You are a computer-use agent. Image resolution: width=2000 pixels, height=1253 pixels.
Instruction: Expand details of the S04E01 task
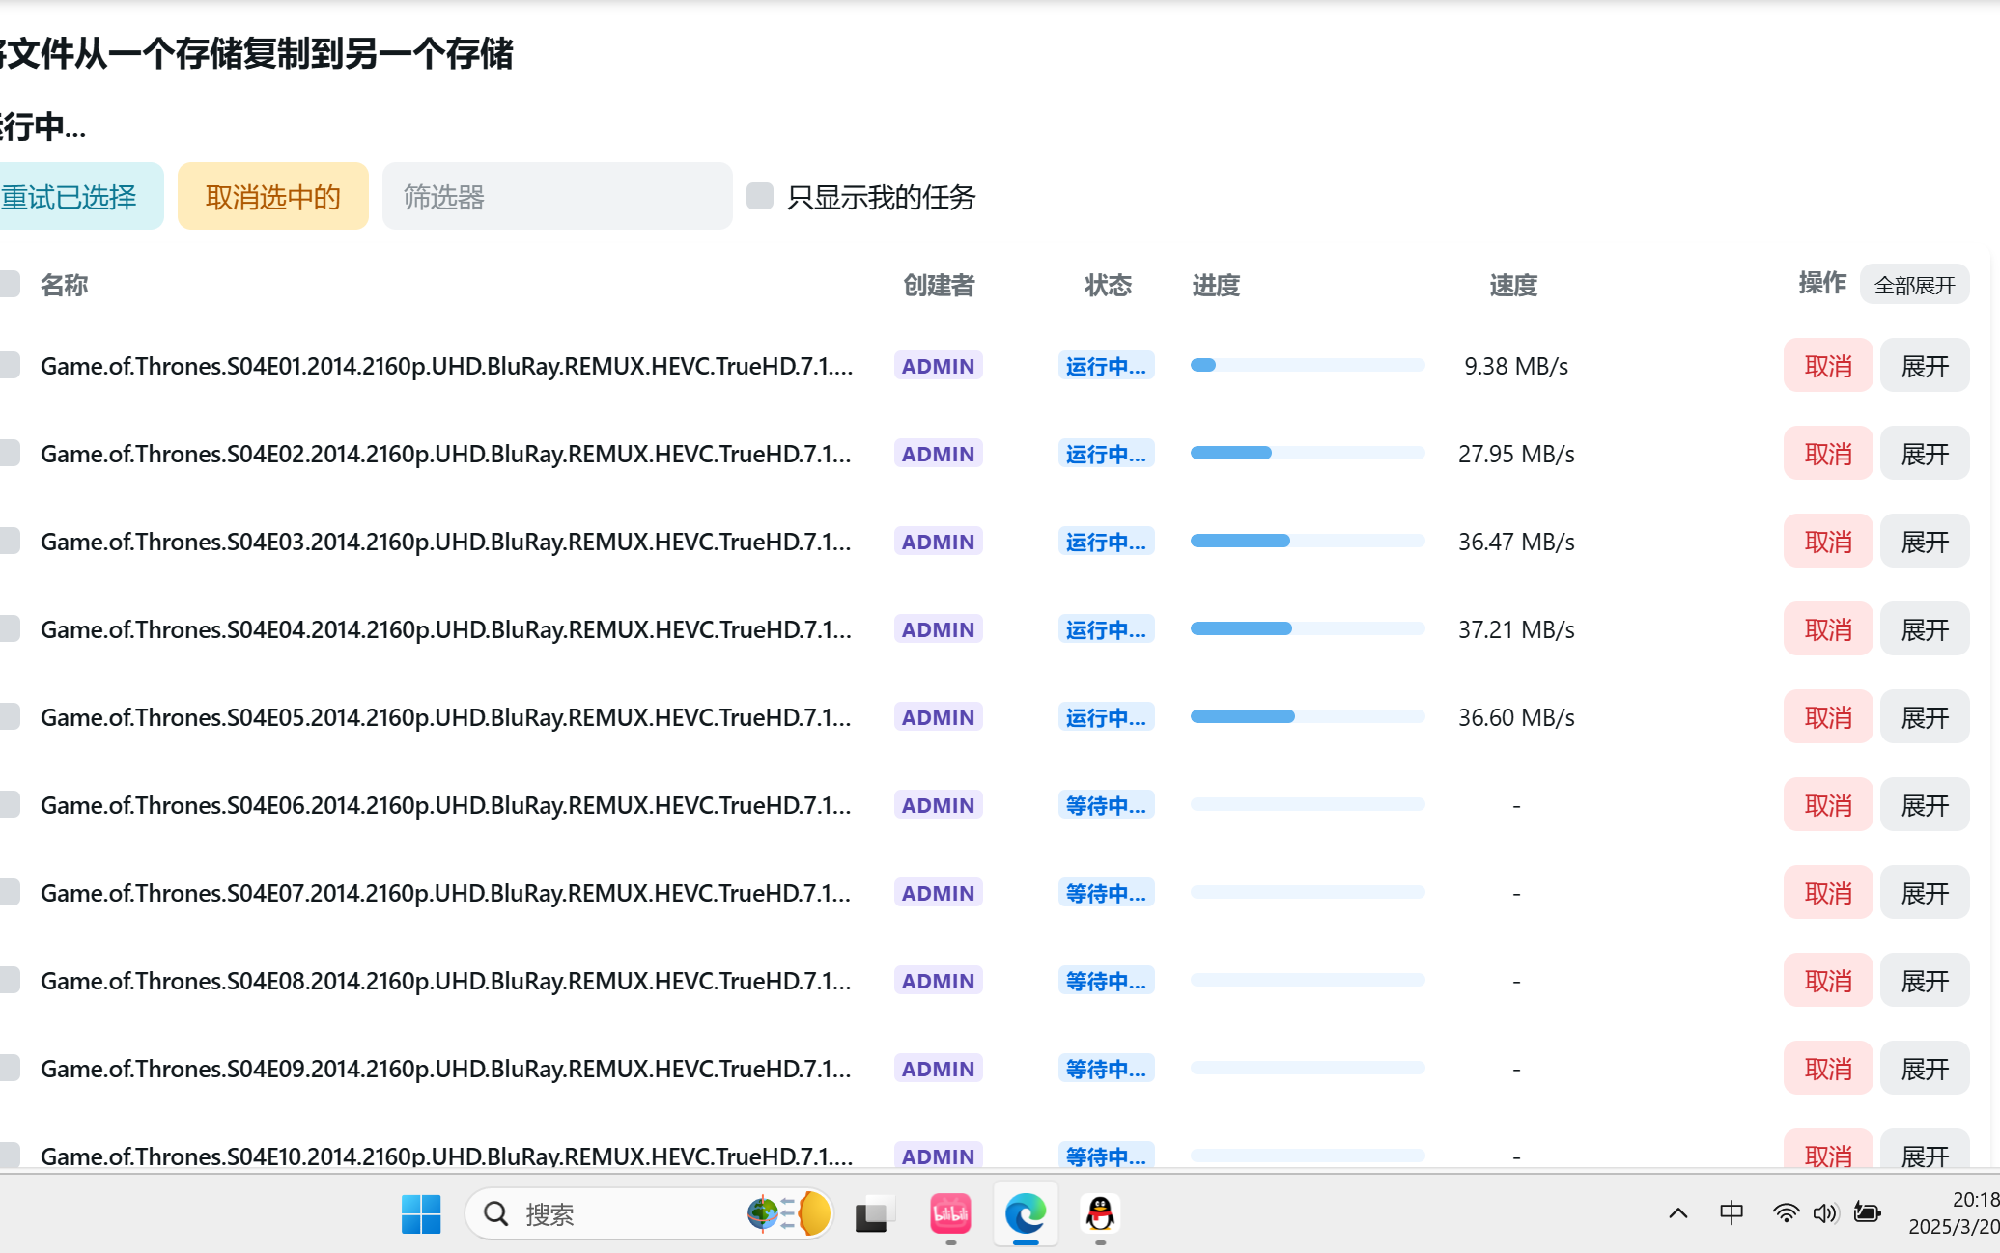click(x=1925, y=366)
